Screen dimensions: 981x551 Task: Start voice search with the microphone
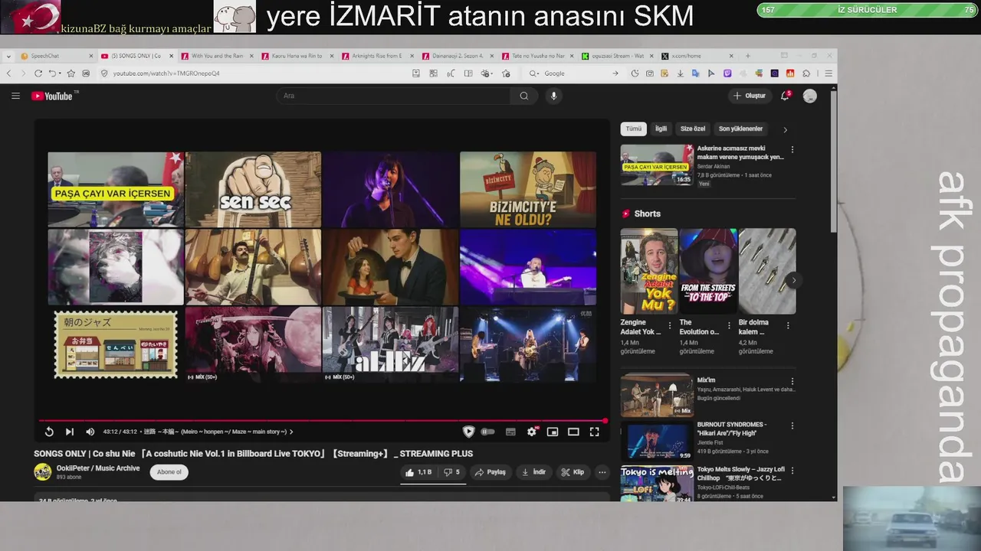[x=553, y=96]
